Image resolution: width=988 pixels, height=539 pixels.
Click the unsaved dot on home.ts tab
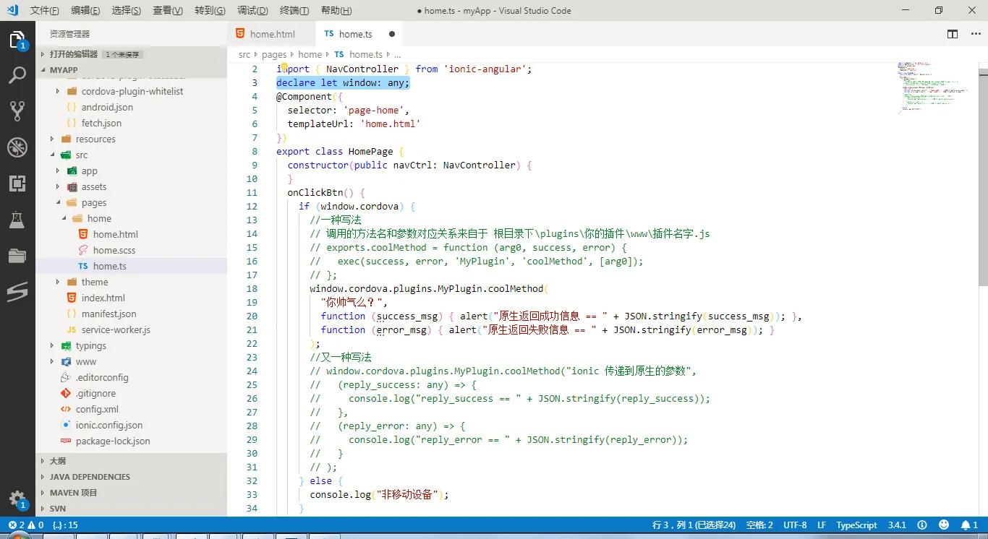point(392,34)
